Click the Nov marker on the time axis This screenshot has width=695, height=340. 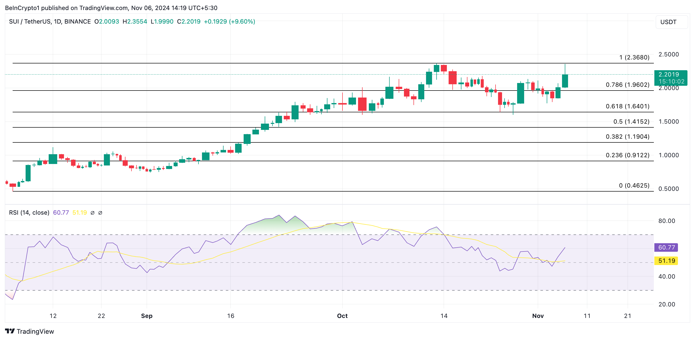pyautogui.click(x=538, y=316)
